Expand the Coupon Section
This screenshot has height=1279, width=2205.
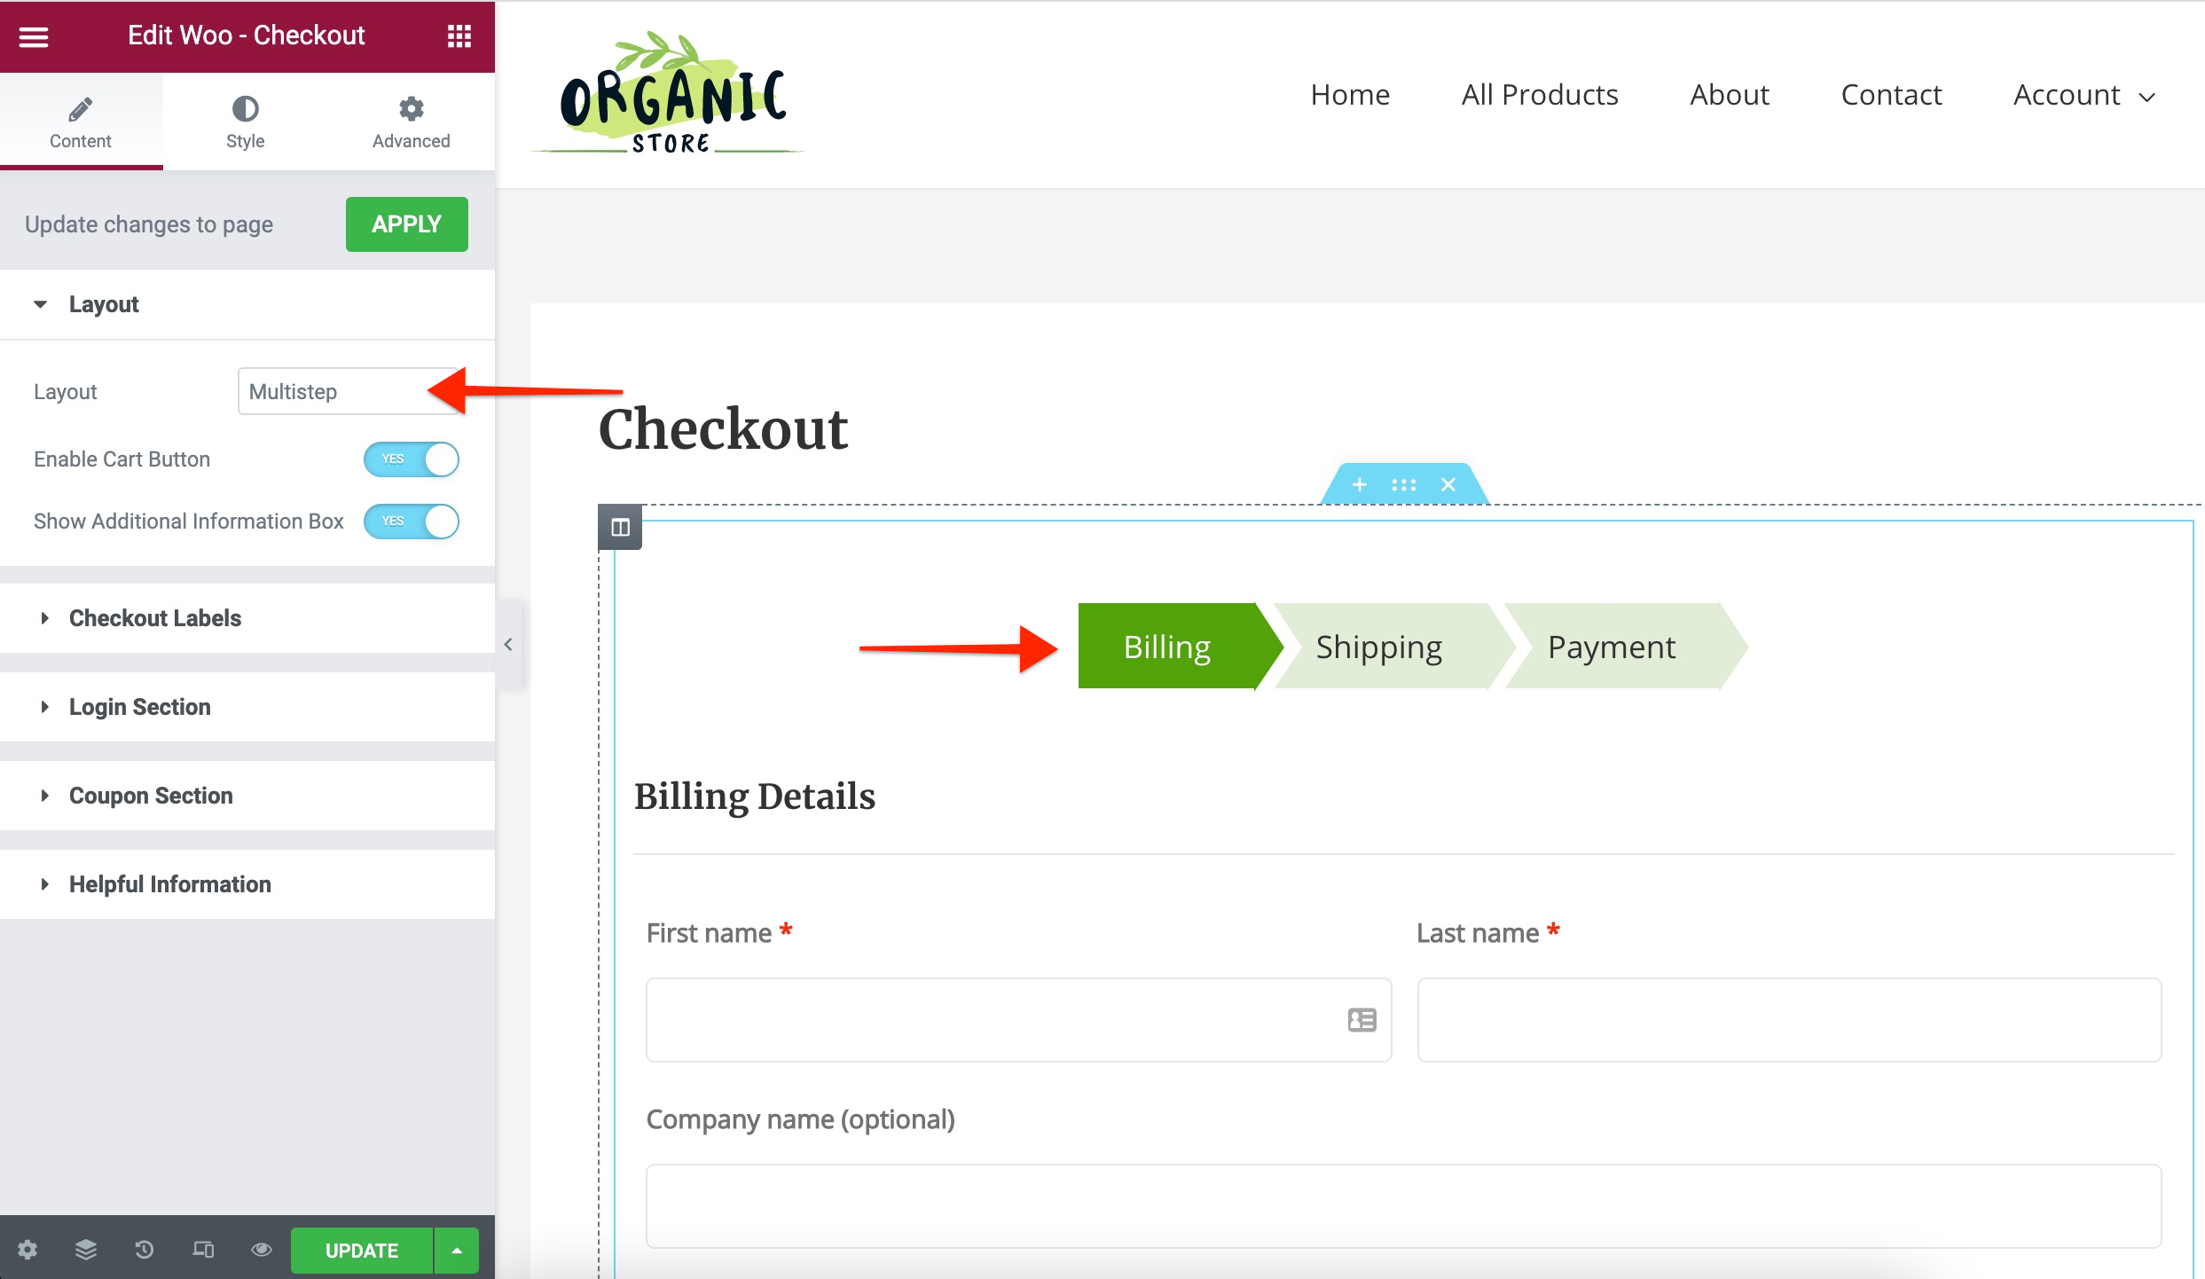(x=247, y=796)
